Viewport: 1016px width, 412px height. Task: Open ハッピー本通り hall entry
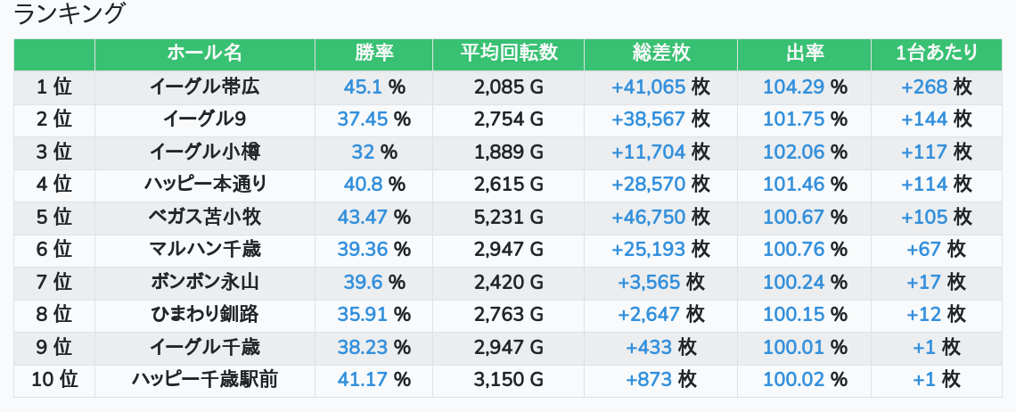[x=205, y=185]
